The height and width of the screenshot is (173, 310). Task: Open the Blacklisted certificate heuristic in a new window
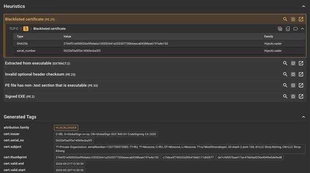pyautogui.click(x=301, y=19)
